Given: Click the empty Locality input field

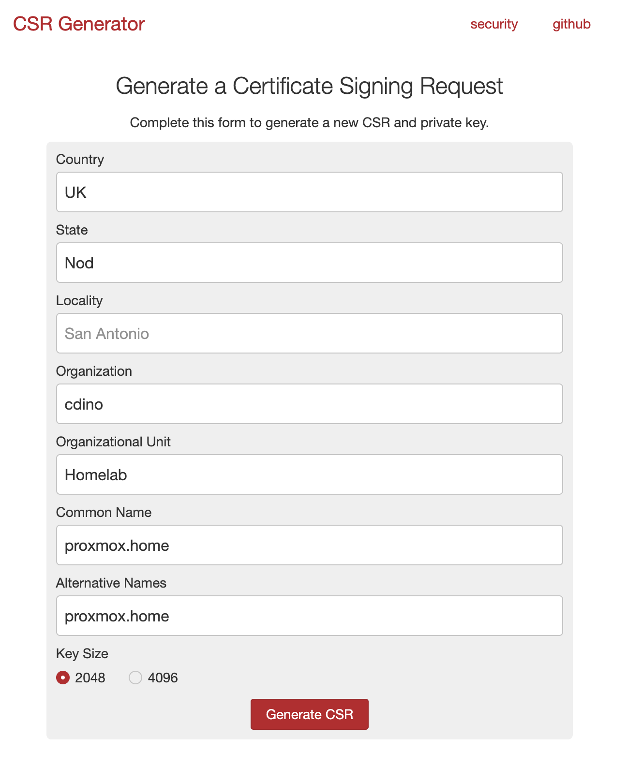Looking at the screenshot, I should click(310, 333).
